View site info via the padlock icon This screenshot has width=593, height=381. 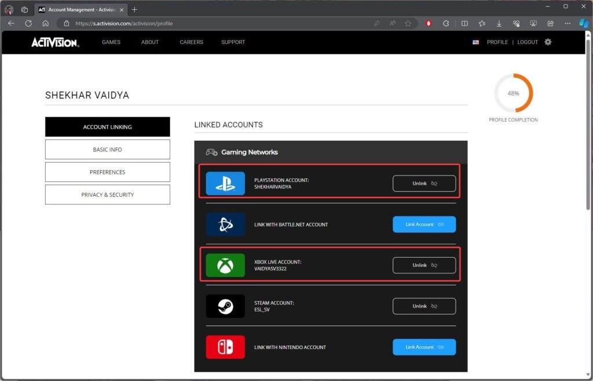point(67,23)
